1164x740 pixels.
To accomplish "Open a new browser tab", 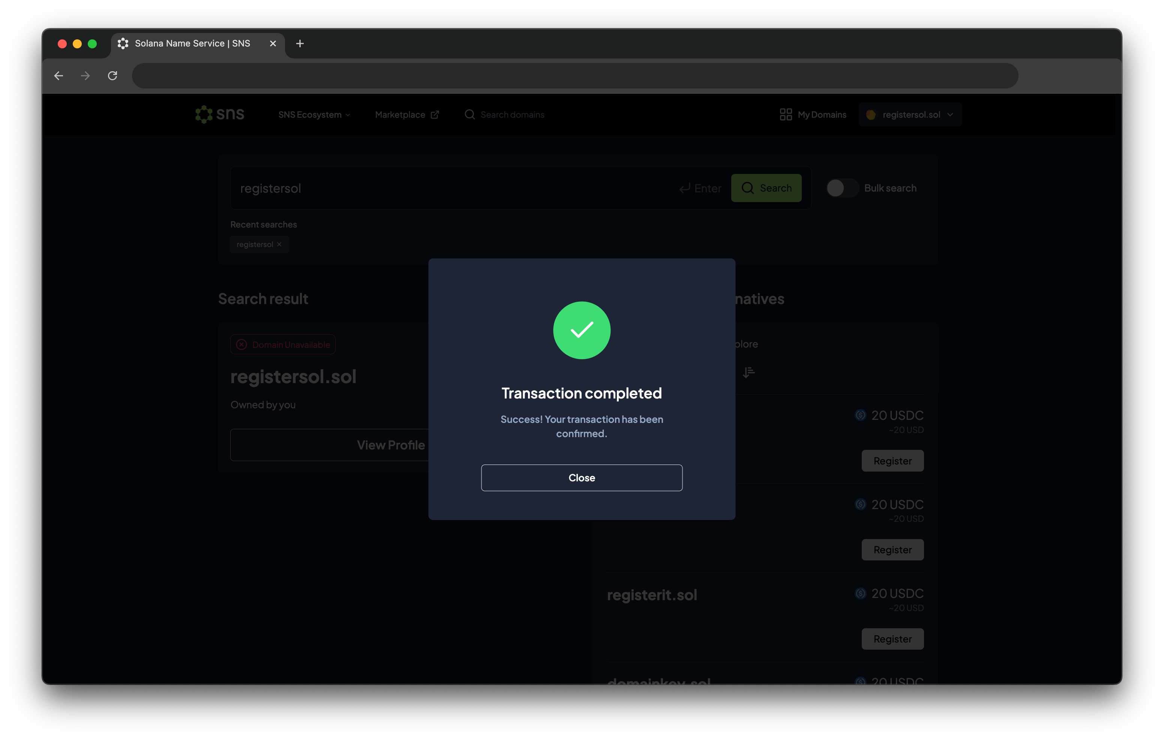I will point(300,43).
